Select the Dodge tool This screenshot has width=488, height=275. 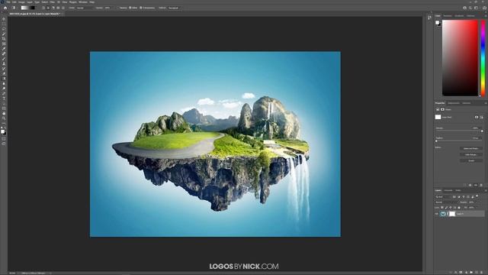[4, 89]
